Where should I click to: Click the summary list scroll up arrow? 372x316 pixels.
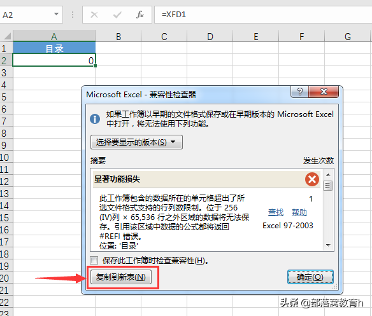[x=328, y=175]
